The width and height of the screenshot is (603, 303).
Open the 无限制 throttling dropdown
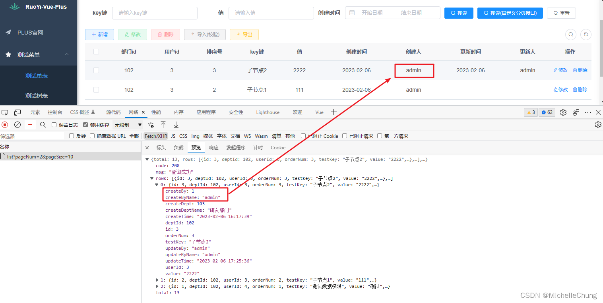[x=128, y=125]
